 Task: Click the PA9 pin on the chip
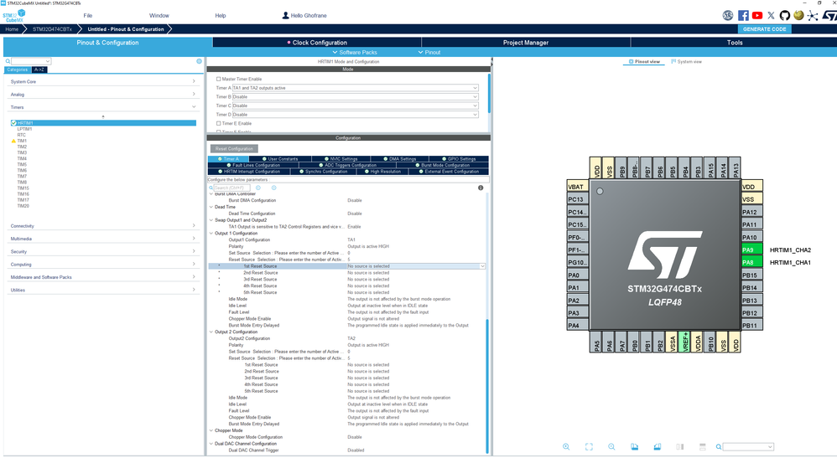tap(751, 250)
